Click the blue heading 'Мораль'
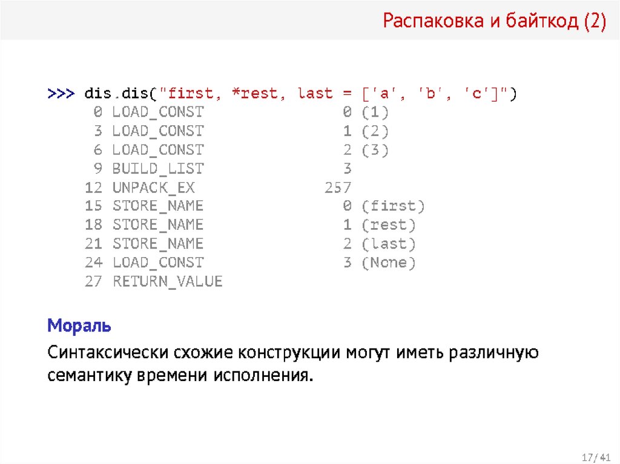This screenshot has height=464, width=620. coord(79,326)
